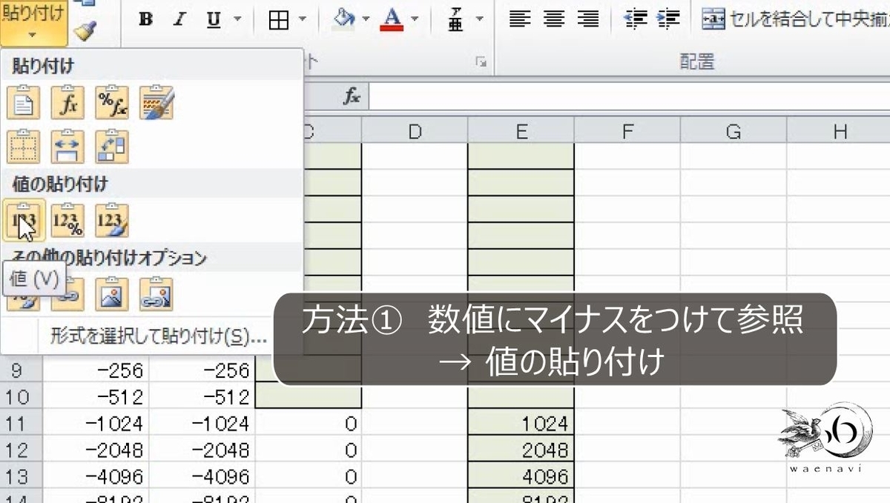Increase the cell indent
This screenshot has width=890, height=503.
pos(668,20)
